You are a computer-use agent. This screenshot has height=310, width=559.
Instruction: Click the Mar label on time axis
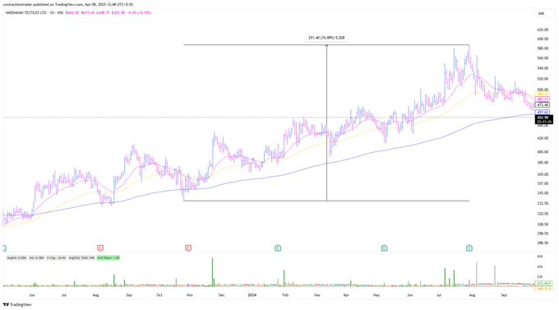(316, 295)
